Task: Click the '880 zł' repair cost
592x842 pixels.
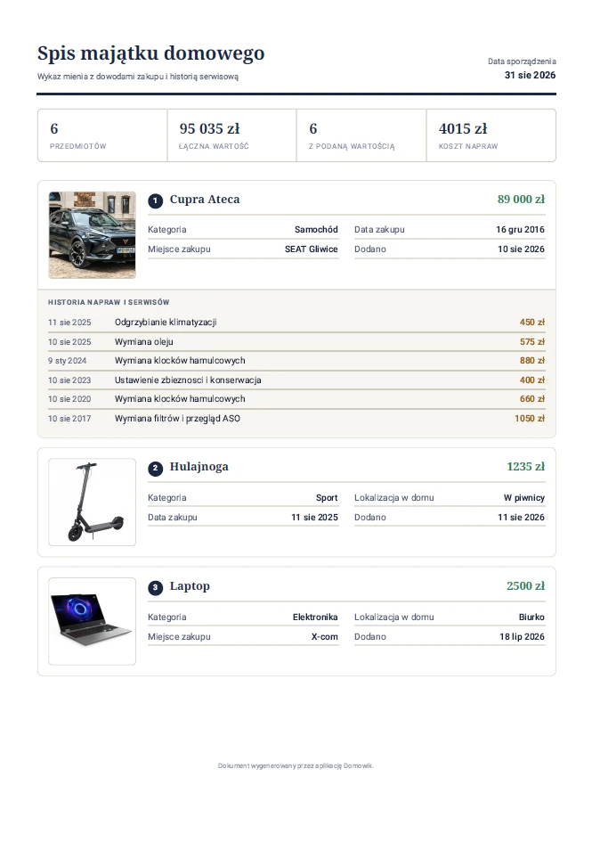Action: pos(531,360)
